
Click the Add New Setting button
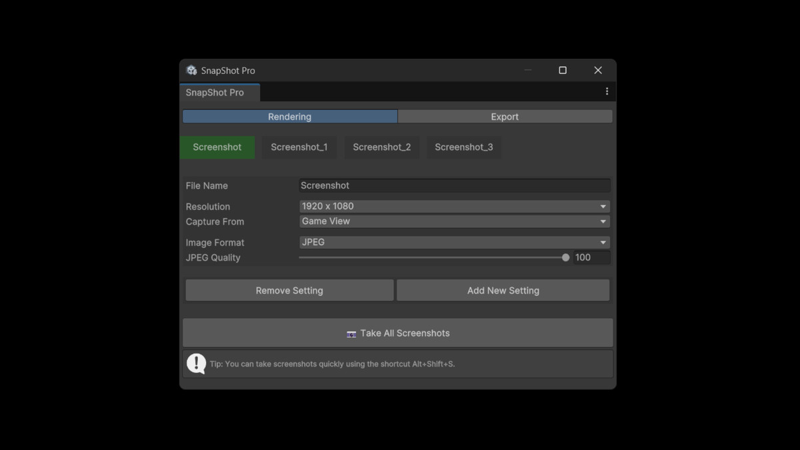[x=503, y=290]
